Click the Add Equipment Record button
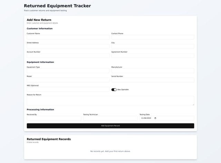Image resolution: width=221 pixels, height=163 pixels. (x=110, y=126)
